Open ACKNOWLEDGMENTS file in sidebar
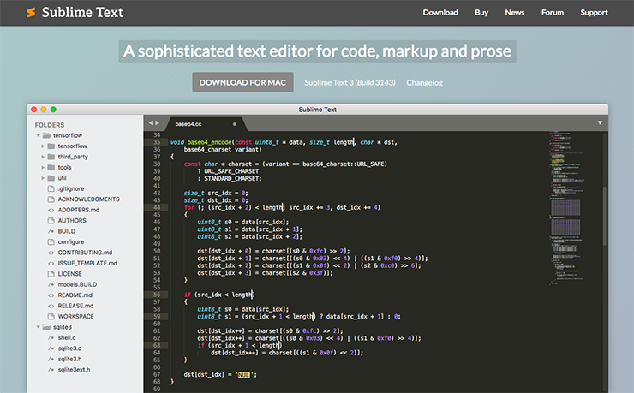 tap(88, 199)
